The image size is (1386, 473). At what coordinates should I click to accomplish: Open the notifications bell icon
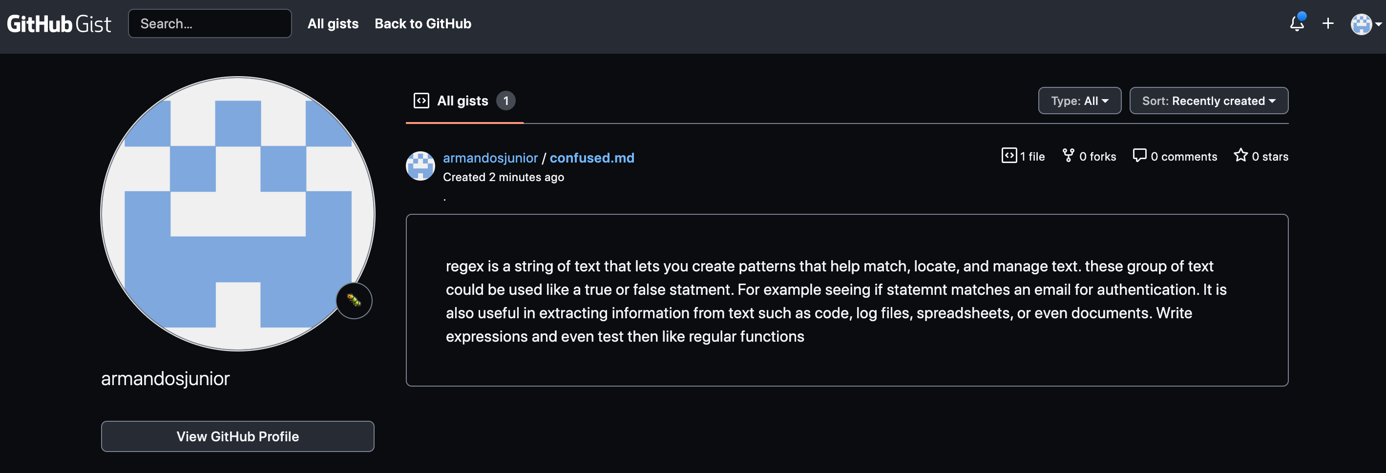tap(1297, 23)
